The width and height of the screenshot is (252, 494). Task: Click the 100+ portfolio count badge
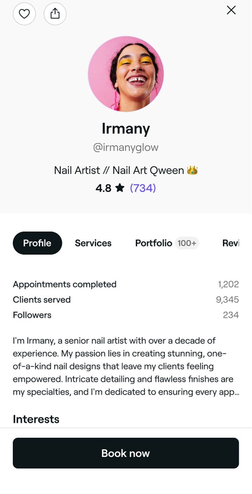[187, 243]
